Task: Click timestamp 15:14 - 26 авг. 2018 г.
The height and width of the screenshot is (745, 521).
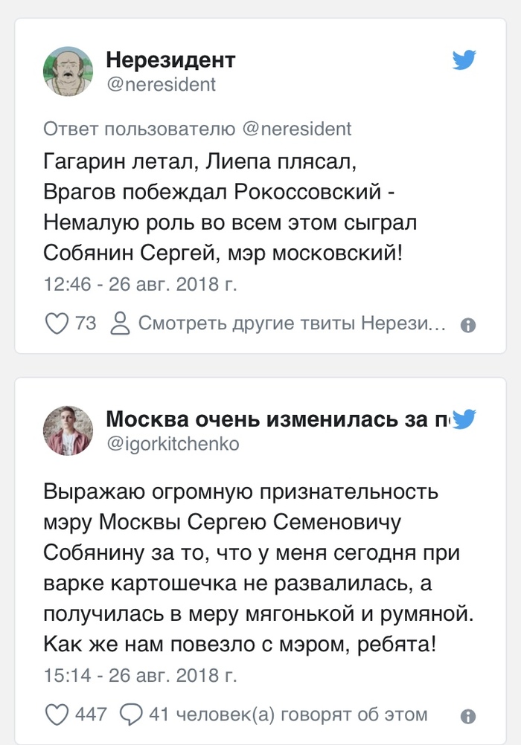Action: point(141,676)
